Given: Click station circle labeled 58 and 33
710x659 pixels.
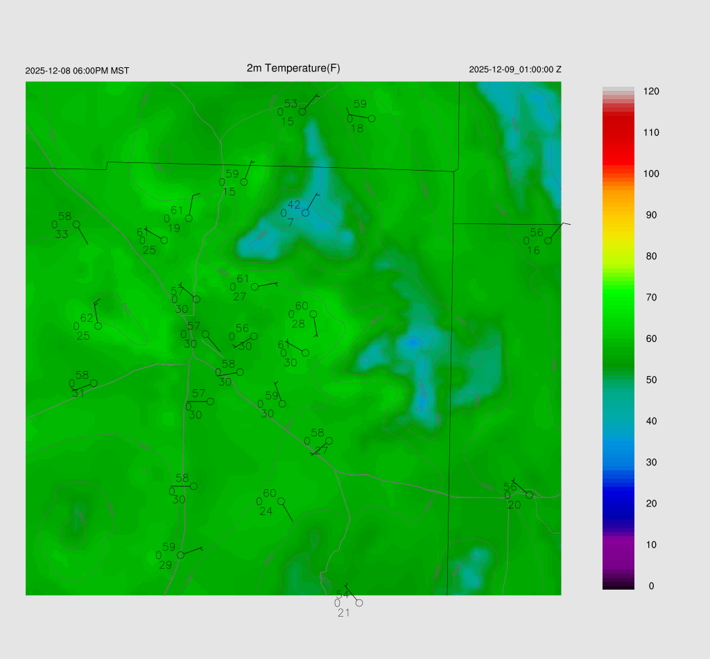Looking at the screenshot, I should 76,224.
